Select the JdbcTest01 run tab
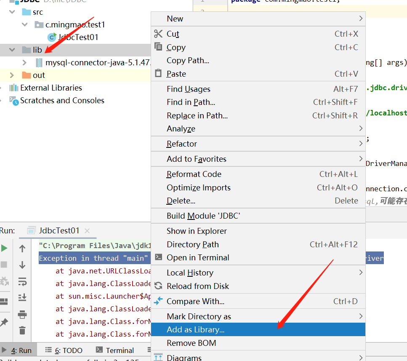 point(58,230)
